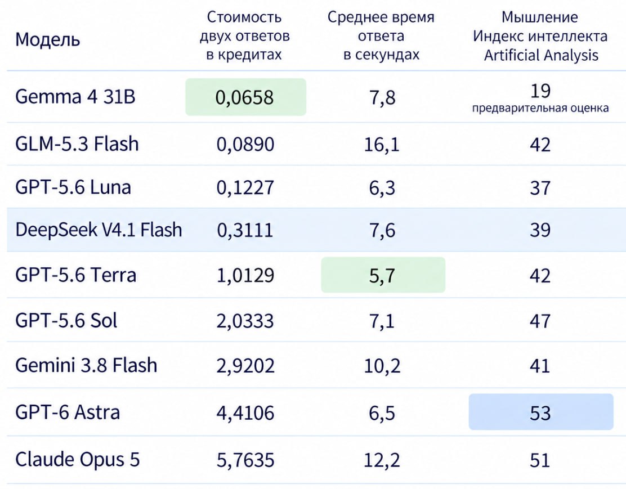
Task: Click the green highlighted 0,0658 cost cell
Action: click(245, 97)
